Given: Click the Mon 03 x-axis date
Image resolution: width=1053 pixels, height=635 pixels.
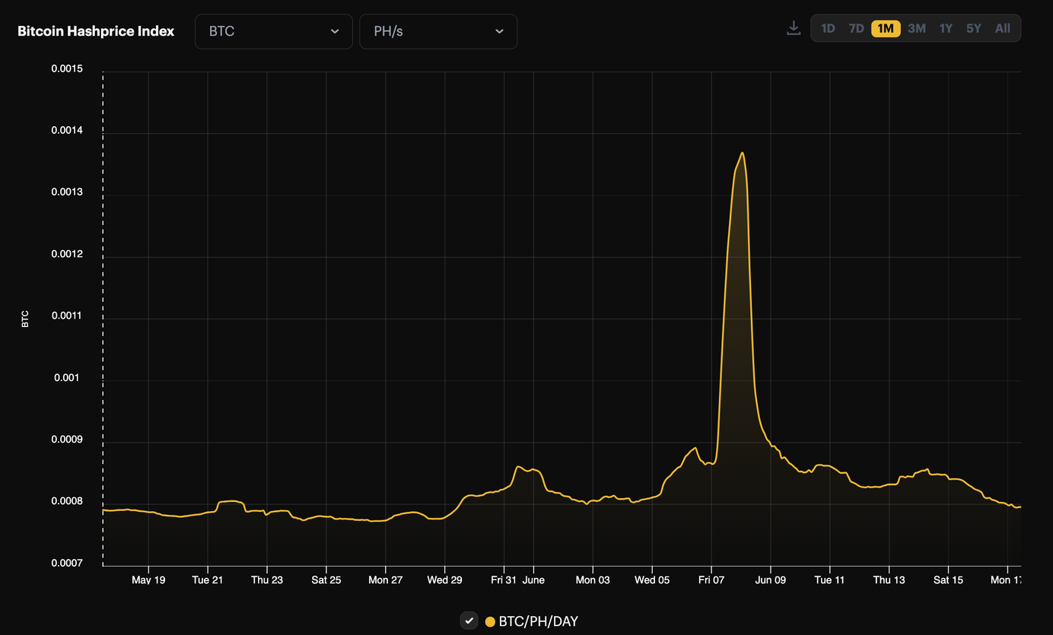Looking at the screenshot, I should 593,580.
